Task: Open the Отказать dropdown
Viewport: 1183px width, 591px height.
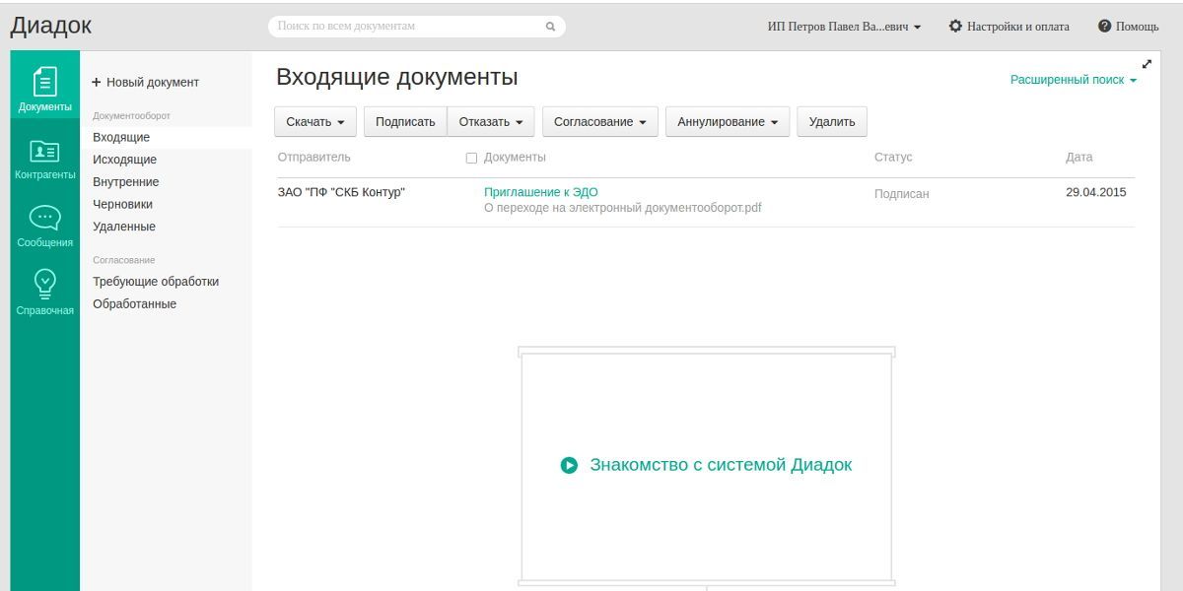Action: [491, 122]
